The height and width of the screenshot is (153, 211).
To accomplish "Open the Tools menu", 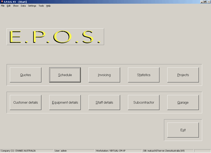I will coord(41,6).
